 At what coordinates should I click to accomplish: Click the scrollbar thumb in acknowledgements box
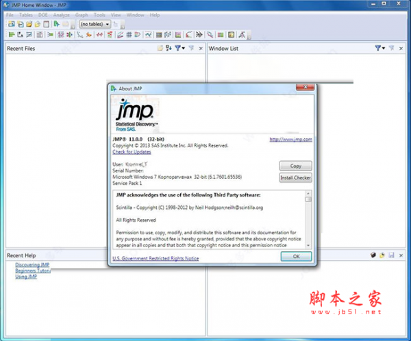click(x=308, y=199)
